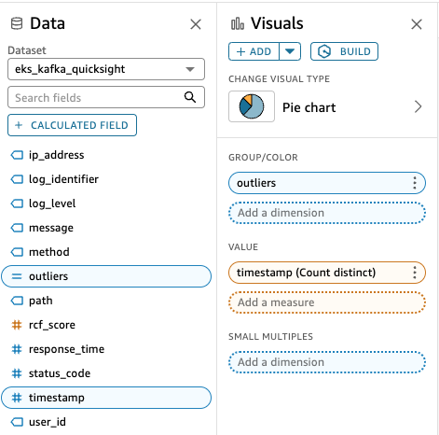Close the Data panel
This screenshot has height=435, width=439.
coord(196,24)
